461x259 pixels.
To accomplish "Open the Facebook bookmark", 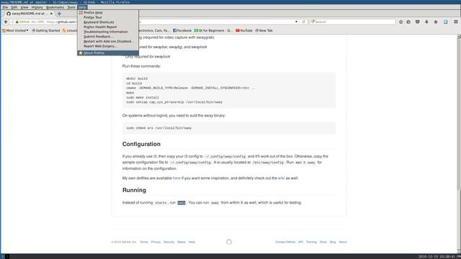I will click(182, 30).
